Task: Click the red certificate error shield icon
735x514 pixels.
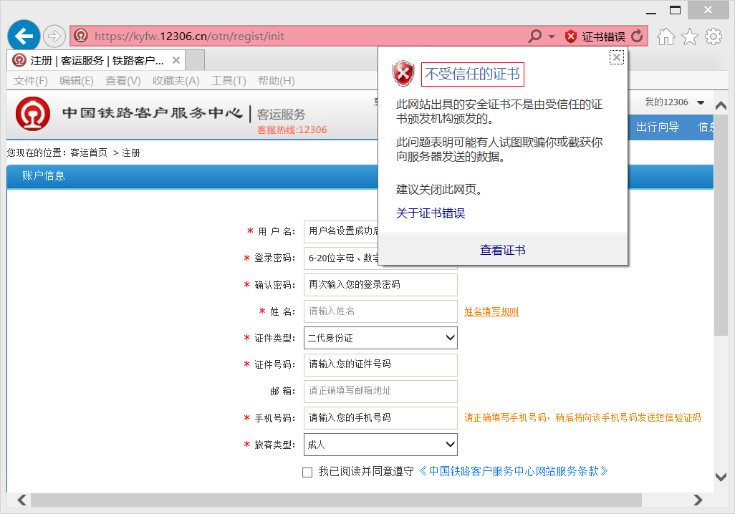Action: click(x=570, y=37)
